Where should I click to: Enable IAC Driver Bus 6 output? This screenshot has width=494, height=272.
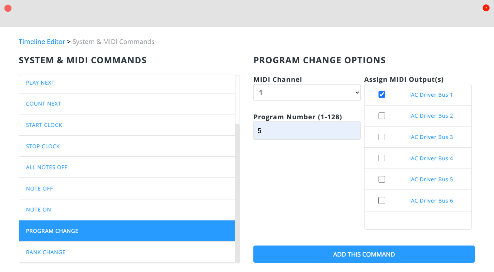click(x=381, y=200)
